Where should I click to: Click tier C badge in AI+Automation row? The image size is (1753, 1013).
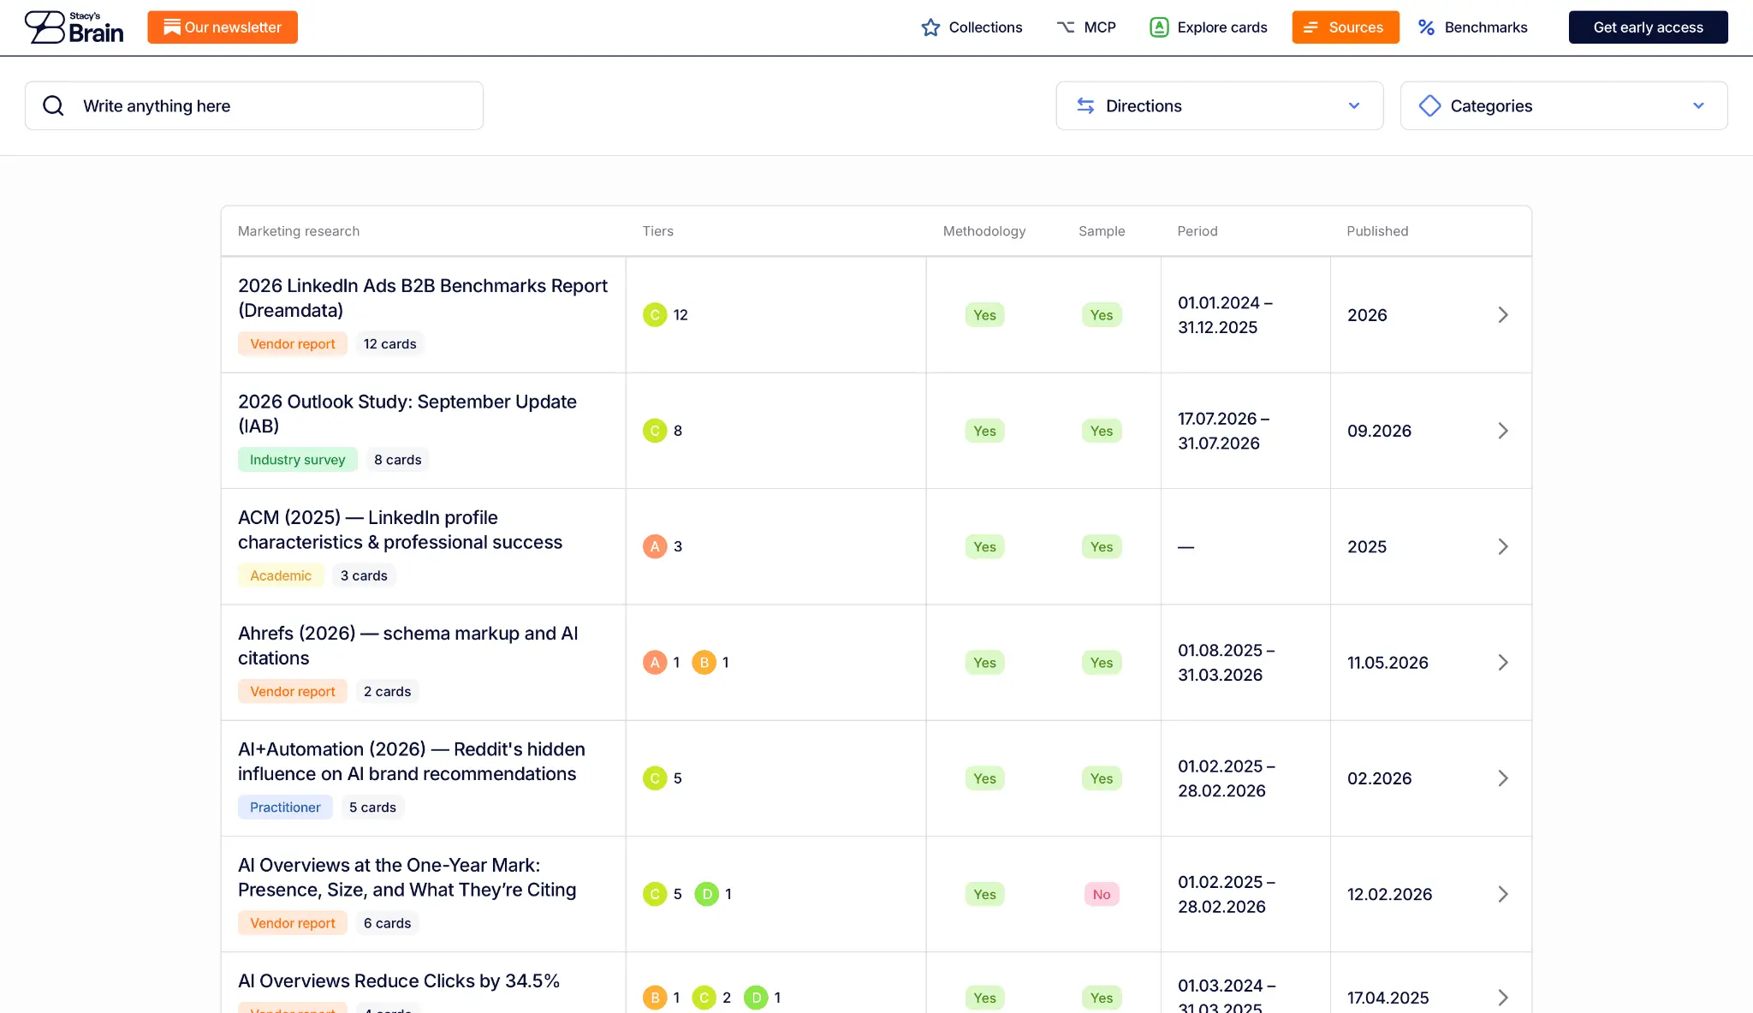click(655, 778)
